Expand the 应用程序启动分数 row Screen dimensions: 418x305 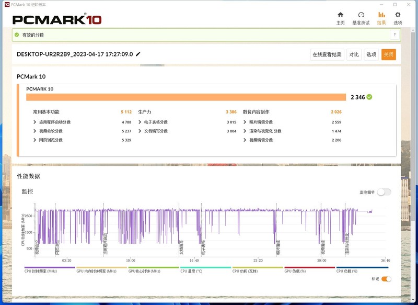click(x=35, y=122)
